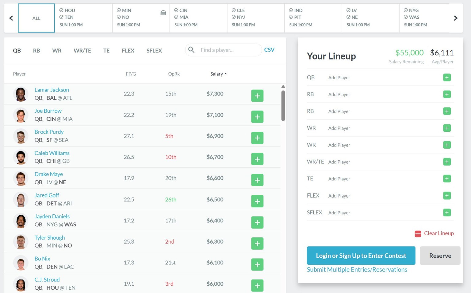471x293 pixels.
Task: Filter by HOU @ TEN game
Action: pos(83,18)
